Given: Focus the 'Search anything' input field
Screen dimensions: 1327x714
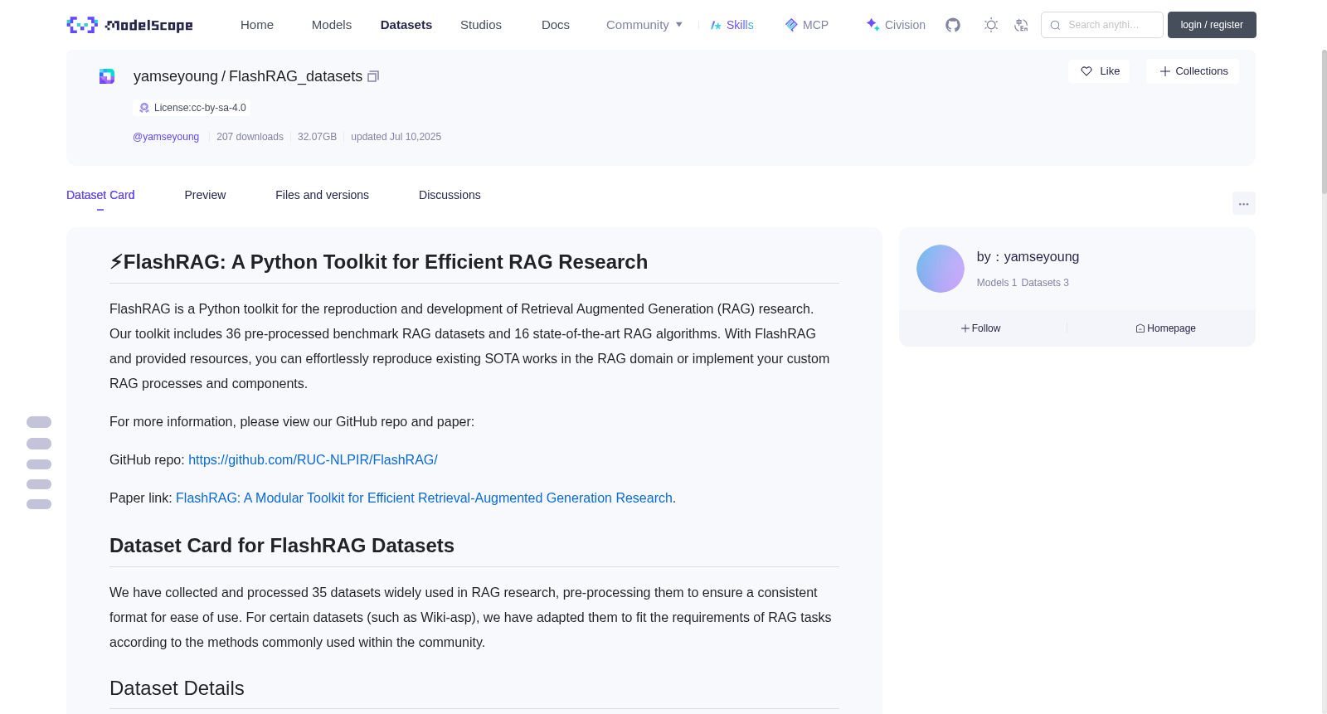Looking at the screenshot, I should pyautogui.click(x=1102, y=25).
